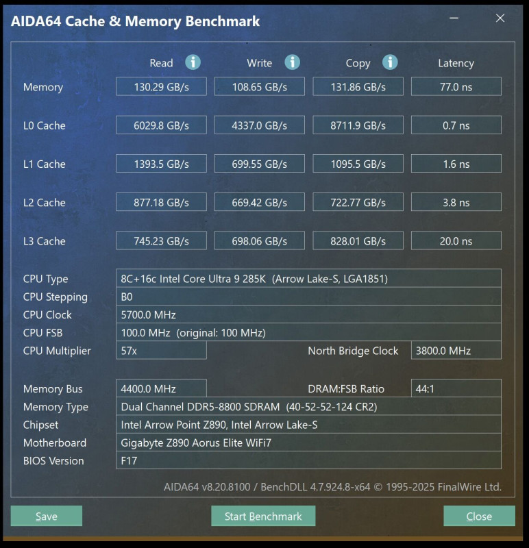This screenshot has width=529, height=548.
Task: Click L0 Cache Write 4337.0 GB/s
Action: (x=260, y=125)
